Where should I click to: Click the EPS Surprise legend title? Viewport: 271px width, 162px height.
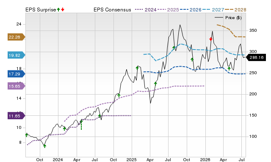click(x=41, y=10)
